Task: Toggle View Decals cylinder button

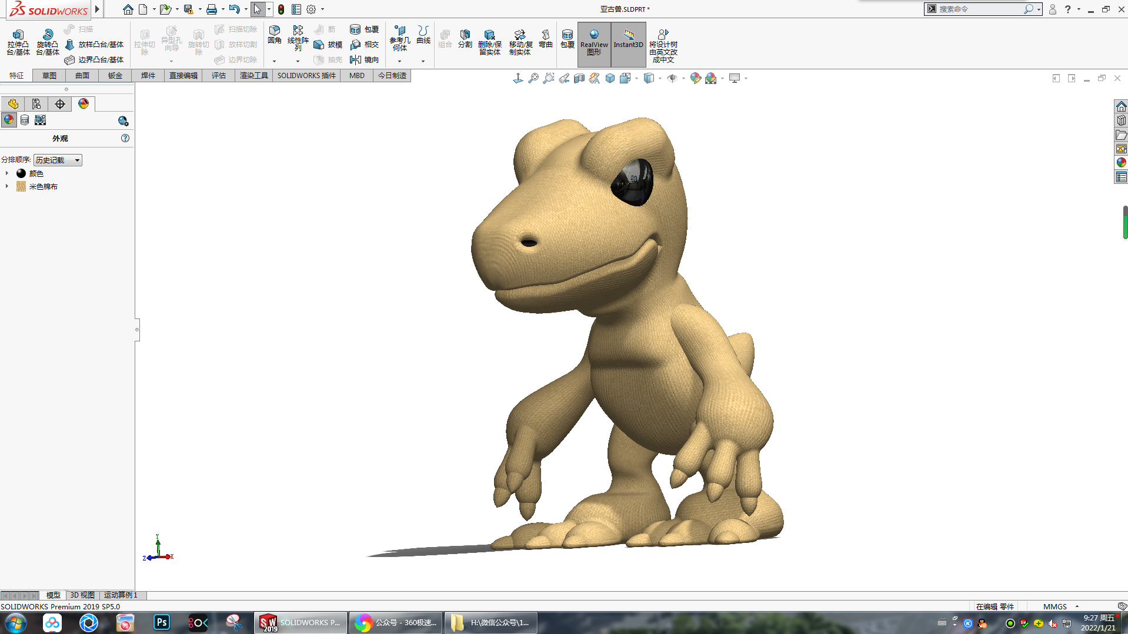Action: click(25, 120)
